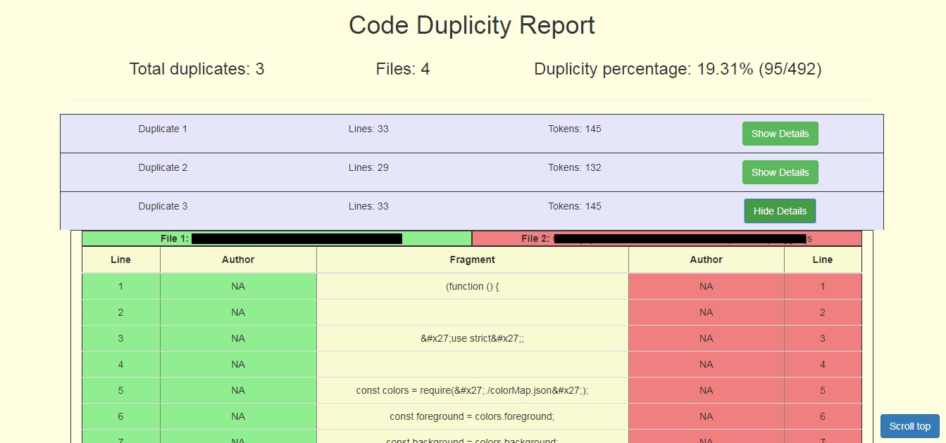Select the Duplicity percentage statistic
Viewport: 946px width, 443px height.
(x=678, y=69)
